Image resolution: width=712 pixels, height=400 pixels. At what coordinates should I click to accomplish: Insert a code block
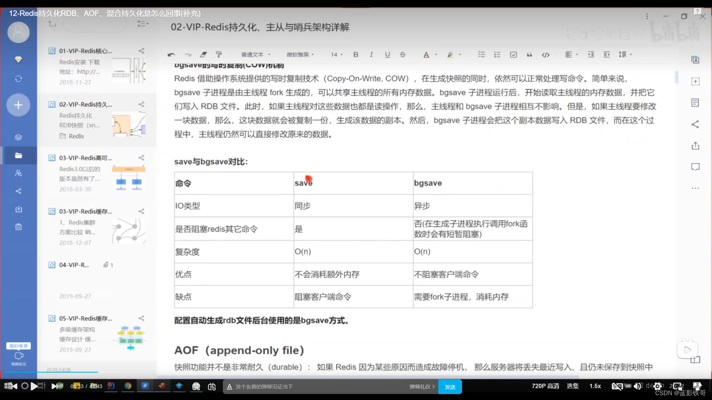pos(545,55)
